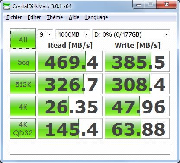Open the Fichier menu
180x163 pixels.
point(14,17)
